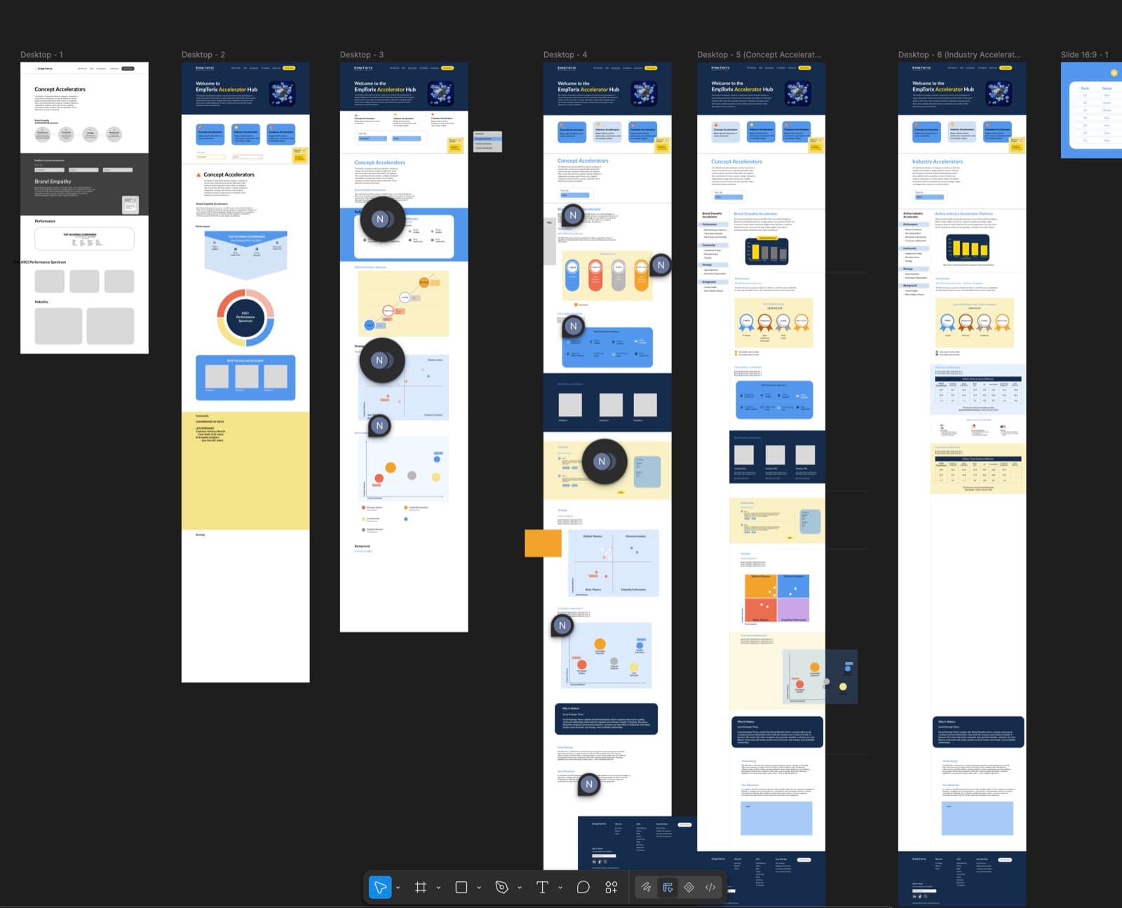Switch to Dev Mode code icon
1122x908 pixels.
tap(710, 887)
